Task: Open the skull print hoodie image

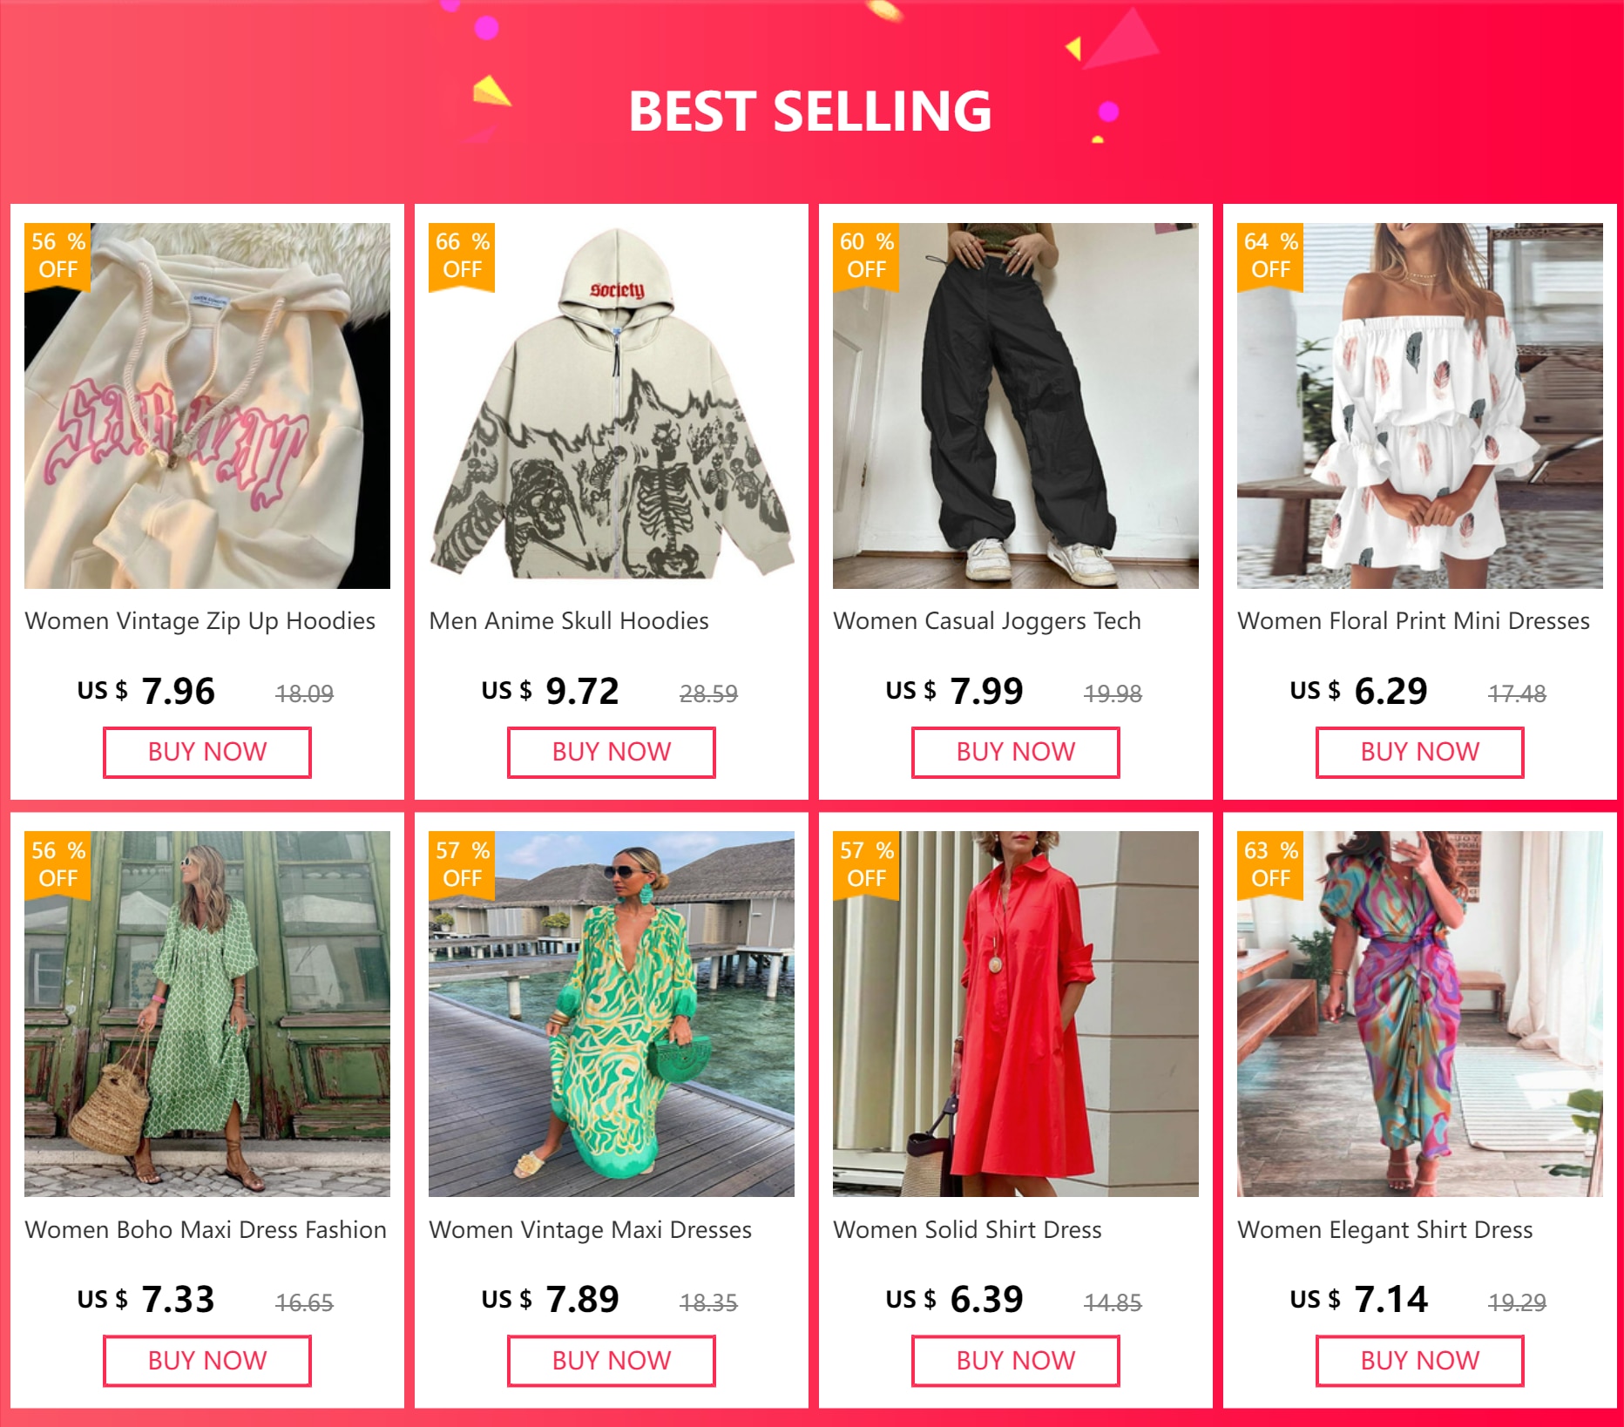Action: [x=612, y=406]
